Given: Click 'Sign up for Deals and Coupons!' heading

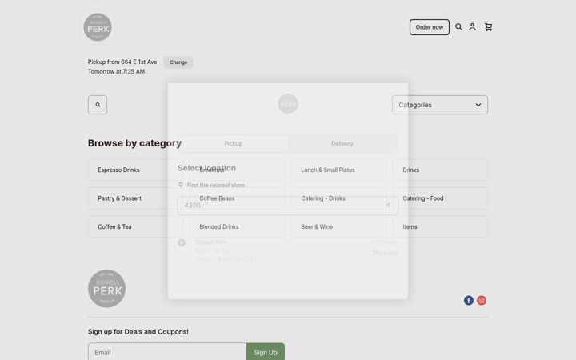Looking at the screenshot, I should pos(138,332).
